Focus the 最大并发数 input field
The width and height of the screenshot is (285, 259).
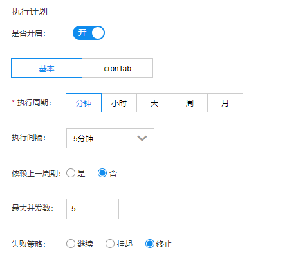click(93, 209)
